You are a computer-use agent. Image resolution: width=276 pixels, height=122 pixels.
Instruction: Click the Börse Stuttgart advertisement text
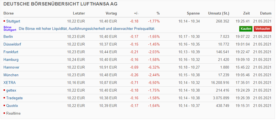(87, 29)
